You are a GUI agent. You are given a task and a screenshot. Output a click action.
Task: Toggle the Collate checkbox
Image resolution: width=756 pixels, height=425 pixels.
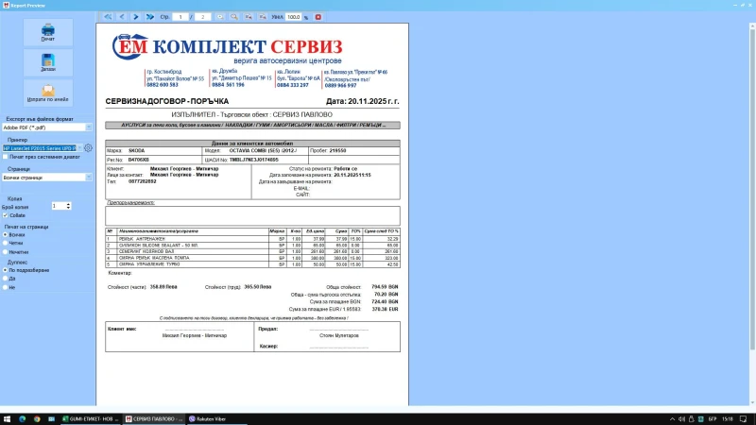(6, 213)
